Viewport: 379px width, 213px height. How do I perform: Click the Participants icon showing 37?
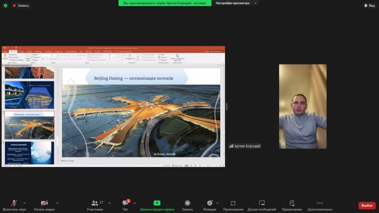click(x=95, y=203)
